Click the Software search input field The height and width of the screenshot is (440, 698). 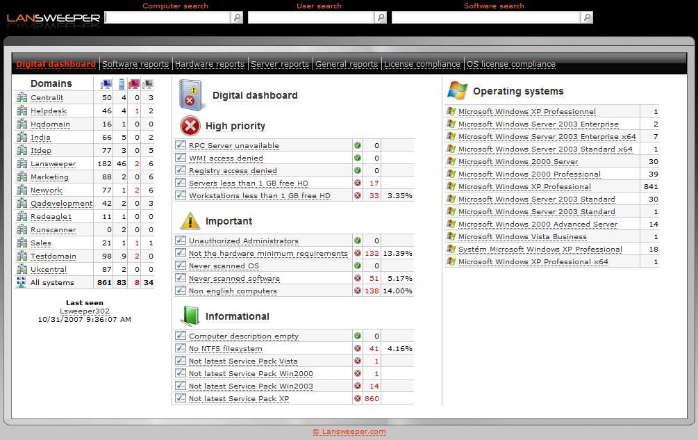click(486, 17)
